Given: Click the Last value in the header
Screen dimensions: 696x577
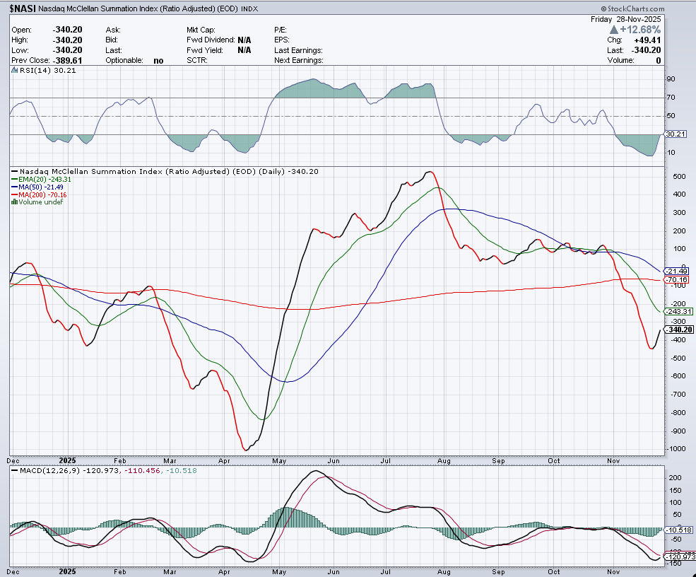Looking at the screenshot, I should 647,50.
